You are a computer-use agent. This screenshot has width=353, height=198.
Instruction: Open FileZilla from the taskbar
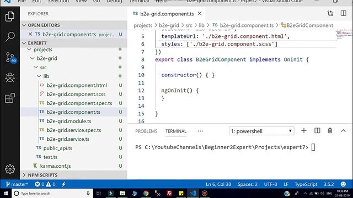pos(169,193)
